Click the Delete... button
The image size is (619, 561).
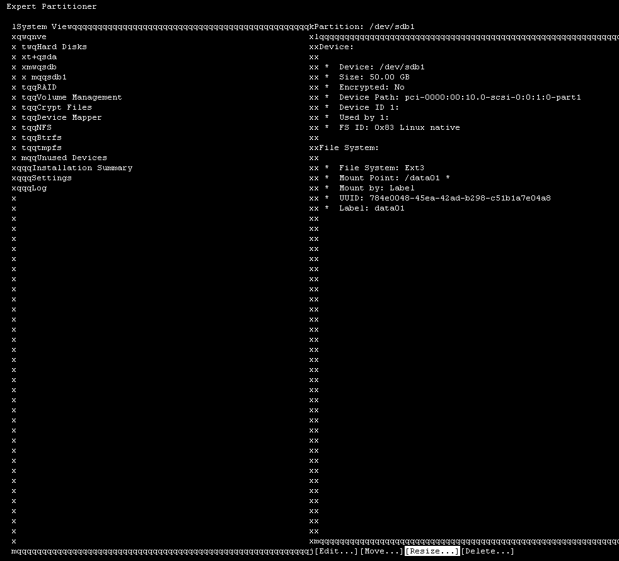click(487, 551)
